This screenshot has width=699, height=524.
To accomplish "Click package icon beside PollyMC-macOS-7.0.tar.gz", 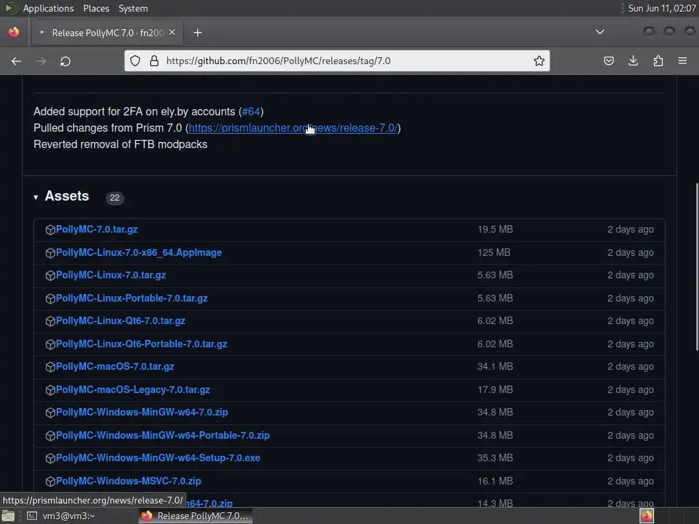I will coord(51,367).
